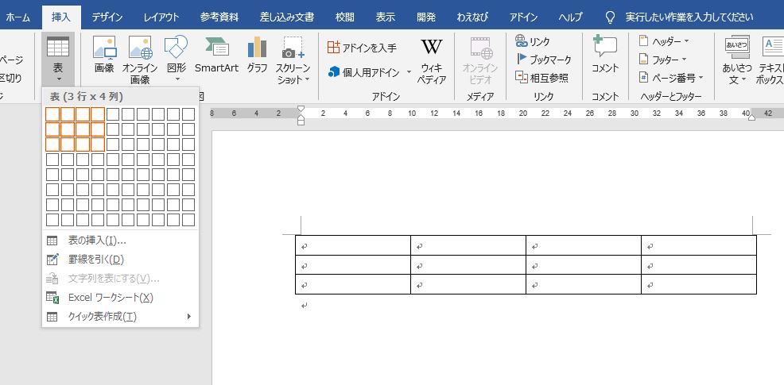Viewport: 784px width, 385px height.
Task: Open the わえなび tab
Action: (473, 17)
